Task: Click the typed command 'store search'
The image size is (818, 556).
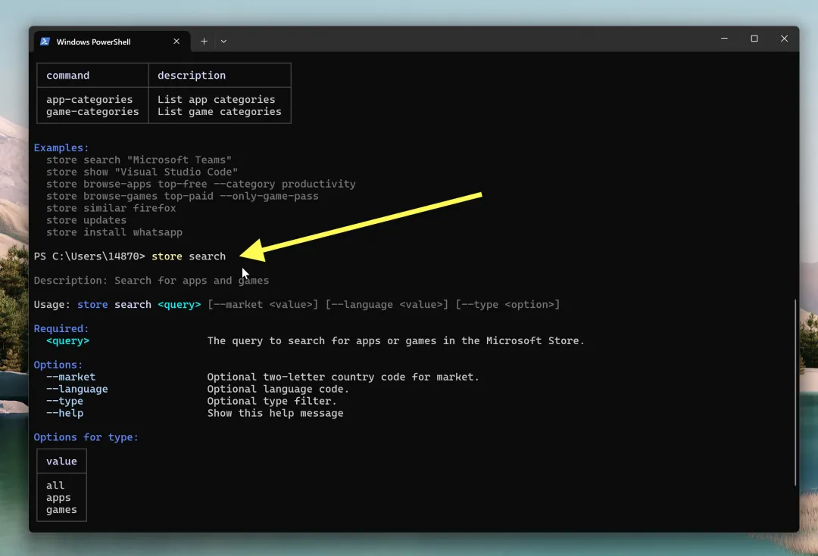Action: pos(189,256)
